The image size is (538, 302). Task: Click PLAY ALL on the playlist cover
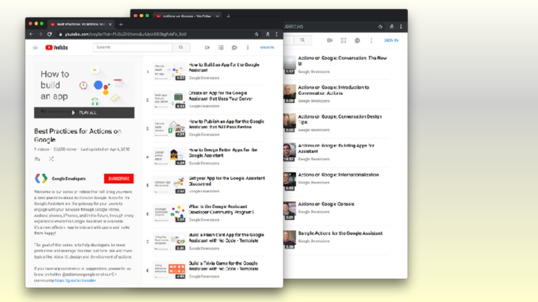[x=85, y=113]
